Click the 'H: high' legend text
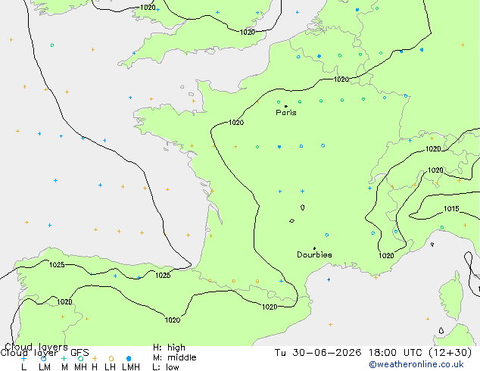Screen dimensions: 480x371 coord(169,348)
